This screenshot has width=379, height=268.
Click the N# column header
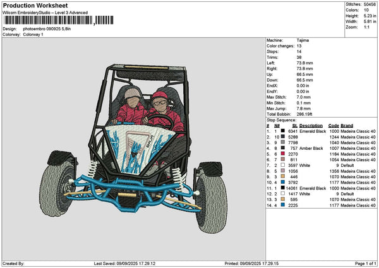pos(277,126)
